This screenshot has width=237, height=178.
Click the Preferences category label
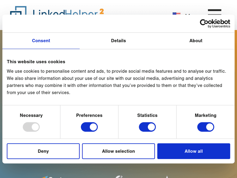[89, 115]
